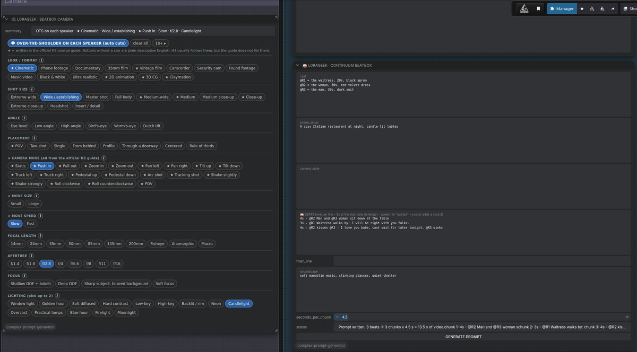Click the info icon next to ANGLE

[x=24, y=118]
